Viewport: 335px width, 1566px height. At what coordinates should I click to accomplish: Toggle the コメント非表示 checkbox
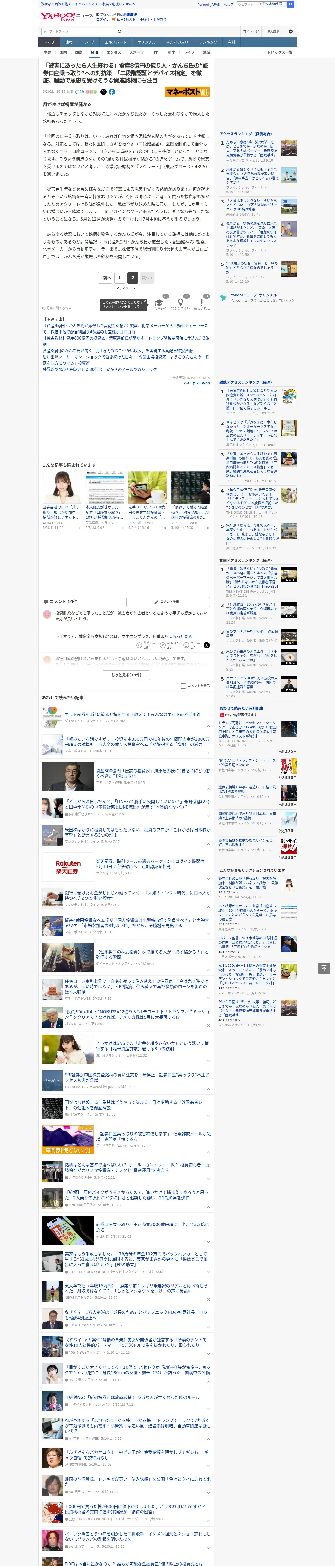point(183,686)
